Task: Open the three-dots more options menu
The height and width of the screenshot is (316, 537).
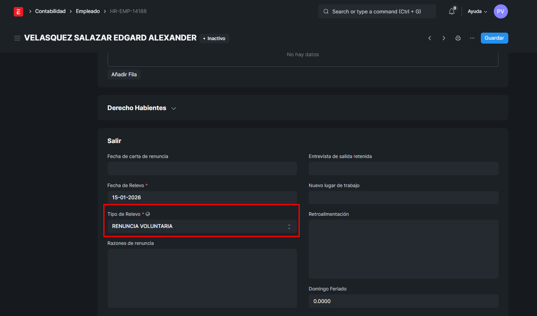Action: coord(472,38)
